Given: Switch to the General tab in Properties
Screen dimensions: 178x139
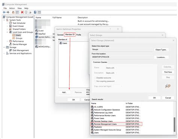Looking at the screenshot, I should pyautogui.click(x=60, y=35).
